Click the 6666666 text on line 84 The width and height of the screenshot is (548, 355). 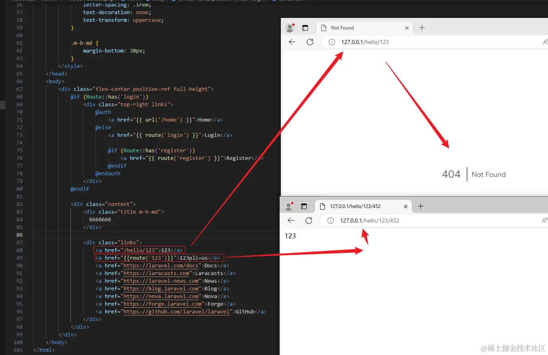click(100, 220)
